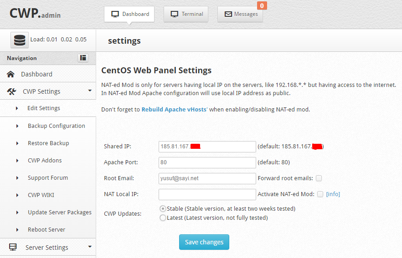Open Support Forum link
The height and width of the screenshot is (258, 402).
click(48, 177)
